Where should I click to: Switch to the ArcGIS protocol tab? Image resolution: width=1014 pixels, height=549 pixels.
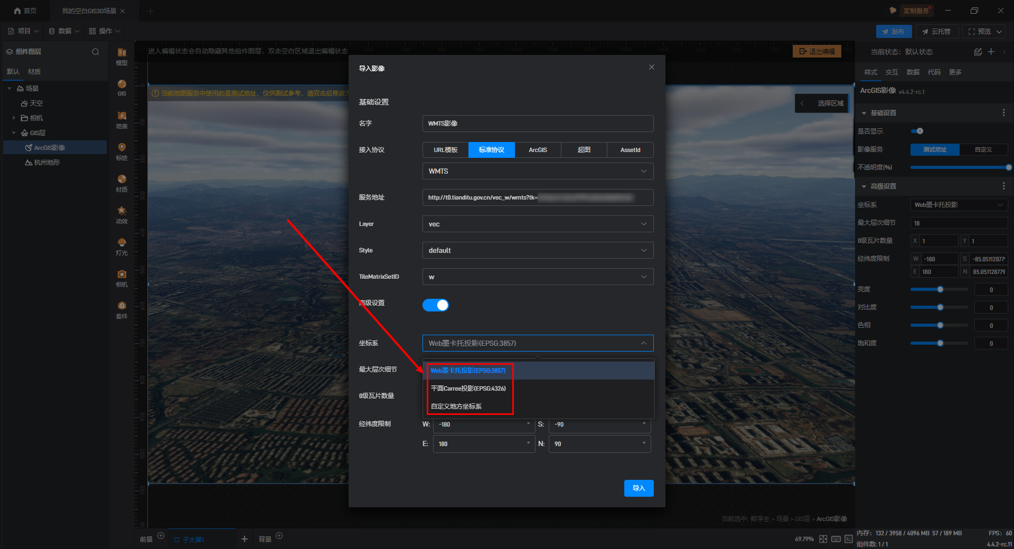(x=538, y=150)
